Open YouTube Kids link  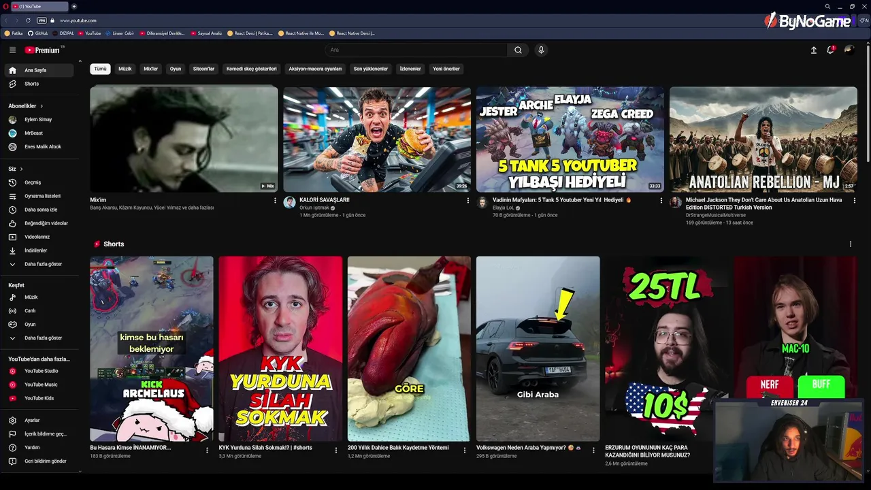(39, 398)
